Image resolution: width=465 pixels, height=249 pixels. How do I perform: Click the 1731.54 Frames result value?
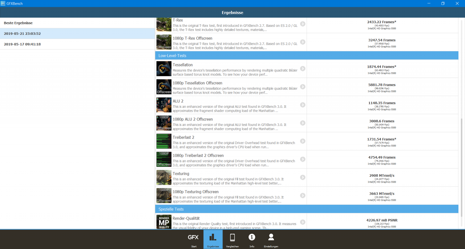[x=381, y=139]
